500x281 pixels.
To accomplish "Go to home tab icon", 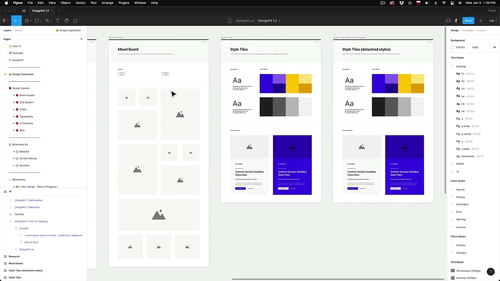I will (24, 11).
